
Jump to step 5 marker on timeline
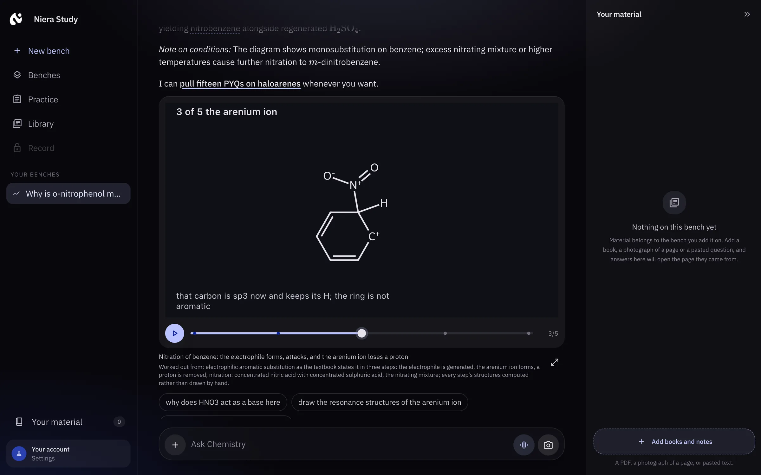click(x=529, y=333)
